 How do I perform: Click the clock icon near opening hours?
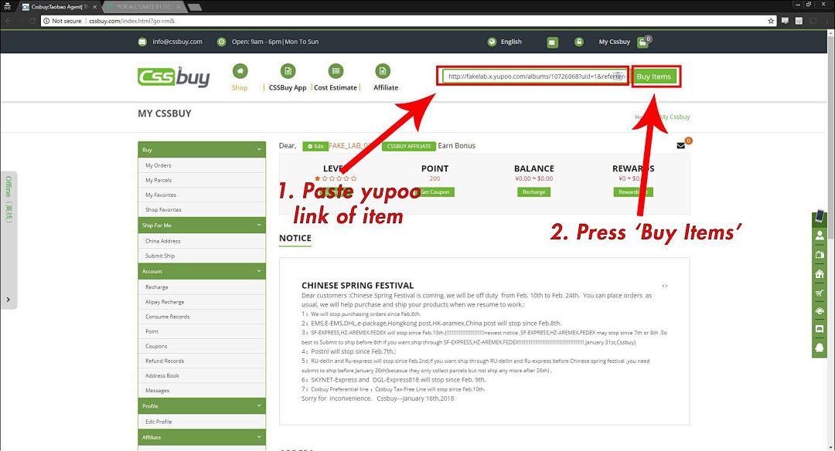click(222, 42)
